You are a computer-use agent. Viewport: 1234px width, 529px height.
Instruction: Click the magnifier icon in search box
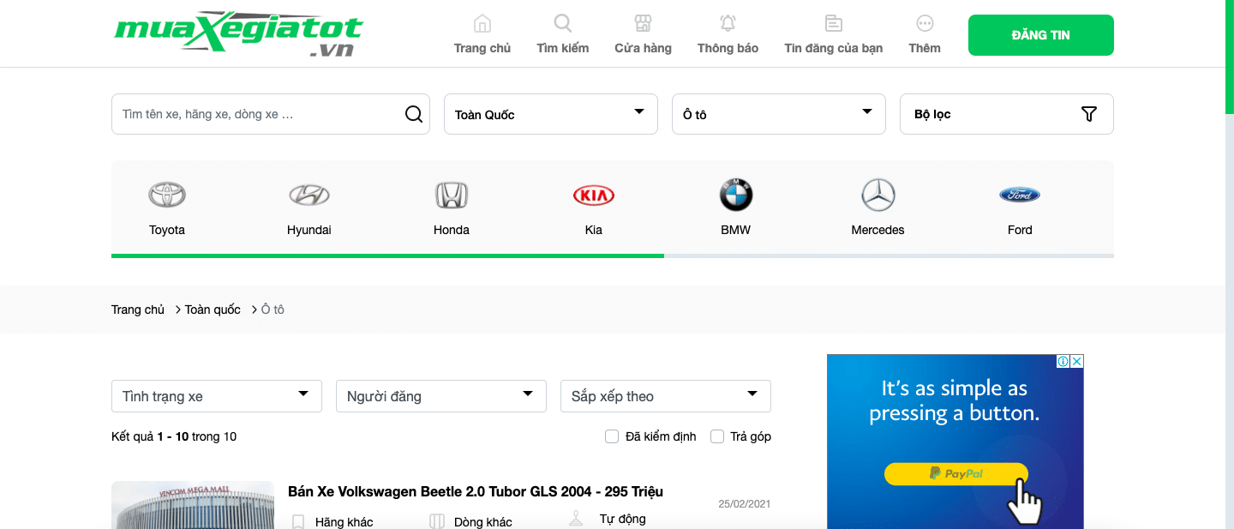tap(414, 114)
